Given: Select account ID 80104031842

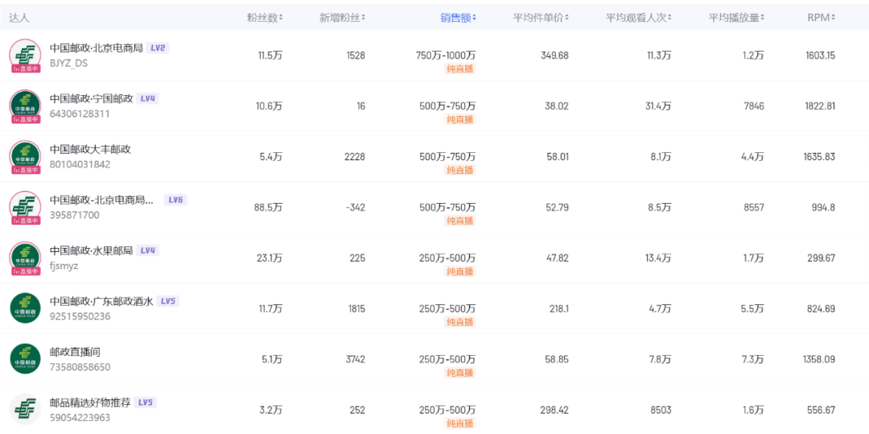Looking at the screenshot, I should coord(80,164).
